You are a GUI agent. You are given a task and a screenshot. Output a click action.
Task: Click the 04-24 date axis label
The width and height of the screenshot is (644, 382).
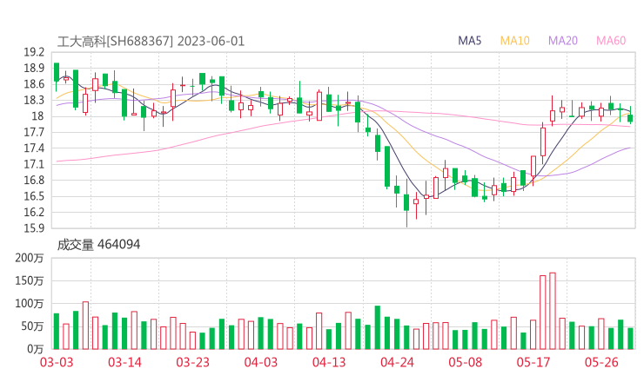[x=397, y=362]
